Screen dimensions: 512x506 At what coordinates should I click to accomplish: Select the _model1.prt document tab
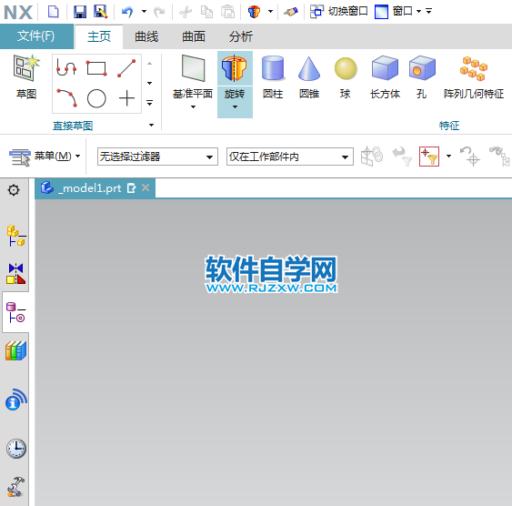(x=95, y=188)
